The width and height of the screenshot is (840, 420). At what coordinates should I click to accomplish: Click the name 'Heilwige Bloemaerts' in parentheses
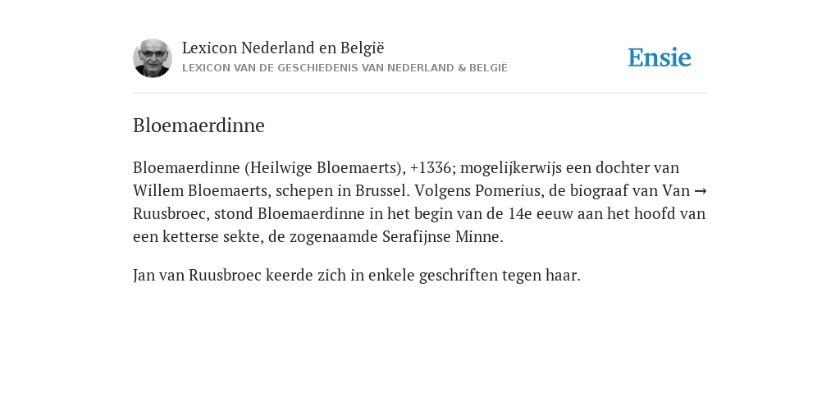[323, 167]
